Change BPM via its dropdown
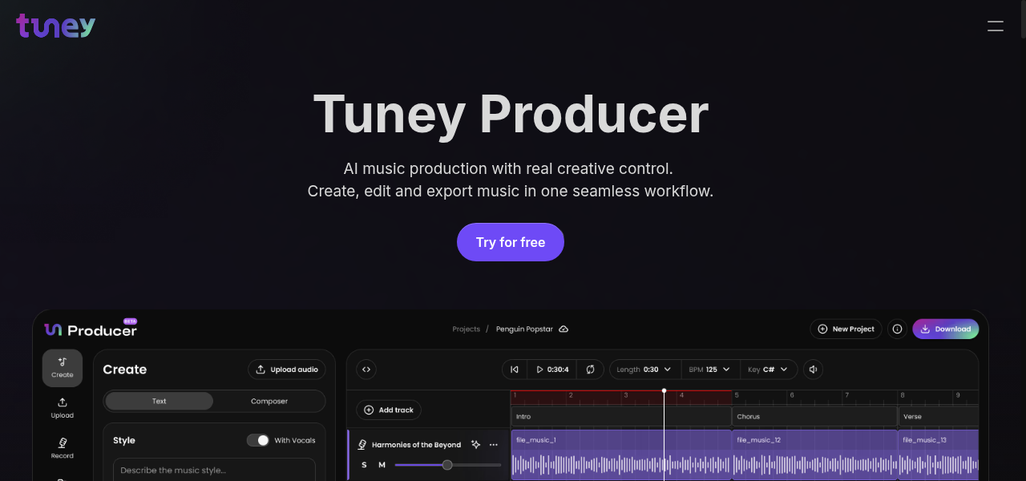Image resolution: width=1026 pixels, height=481 pixels. coord(710,369)
